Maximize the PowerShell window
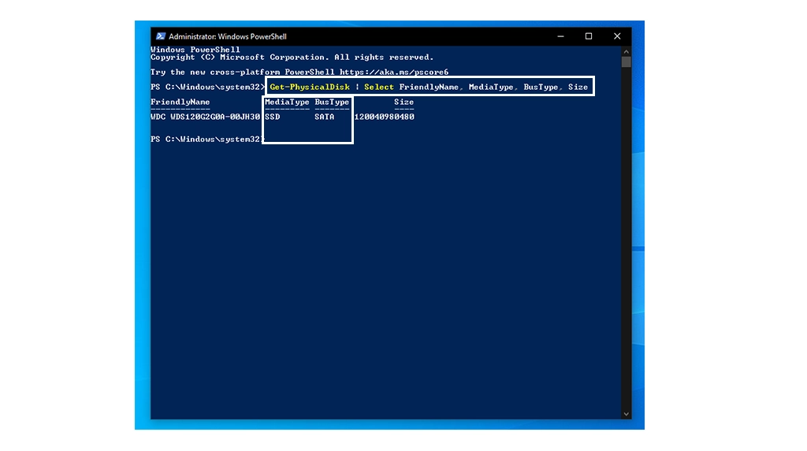 click(x=589, y=36)
